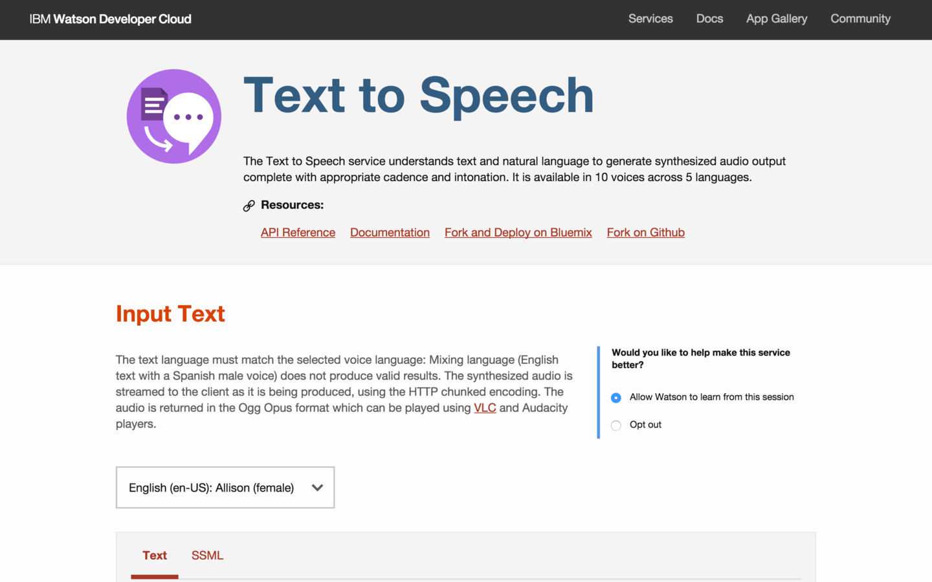This screenshot has width=932, height=582.
Task: Switch to the SSML tab
Action: tap(208, 555)
